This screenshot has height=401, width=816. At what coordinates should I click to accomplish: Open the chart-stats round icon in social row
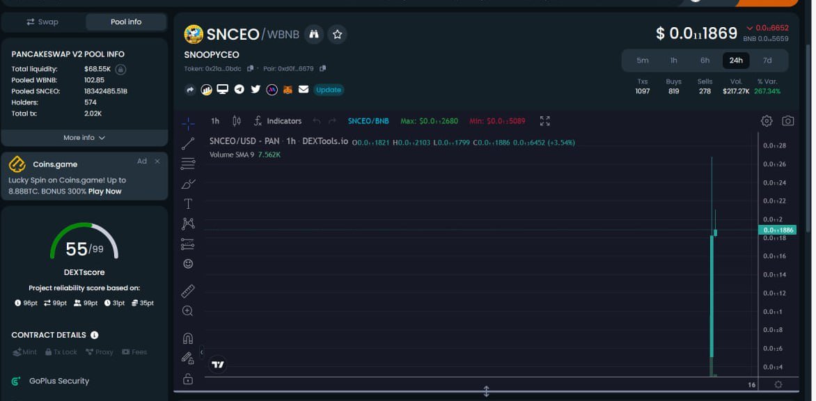207,90
